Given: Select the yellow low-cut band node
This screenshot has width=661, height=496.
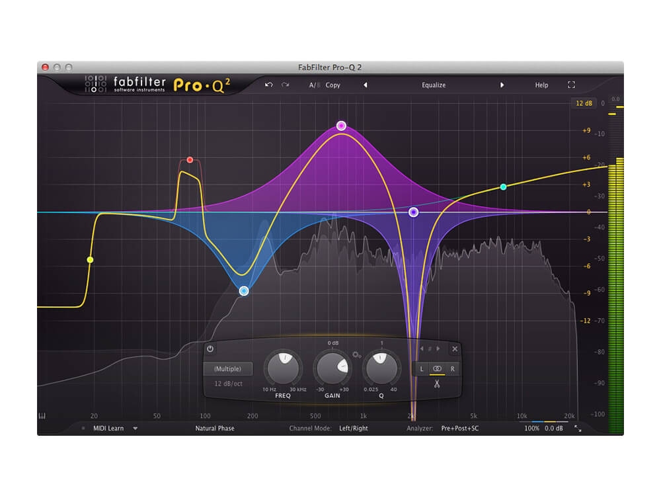Looking at the screenshot, I should [90, 259].
